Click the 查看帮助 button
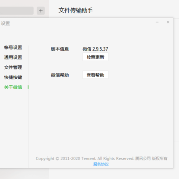This screenshot has height=179, width=179. [x=95, y=75]
